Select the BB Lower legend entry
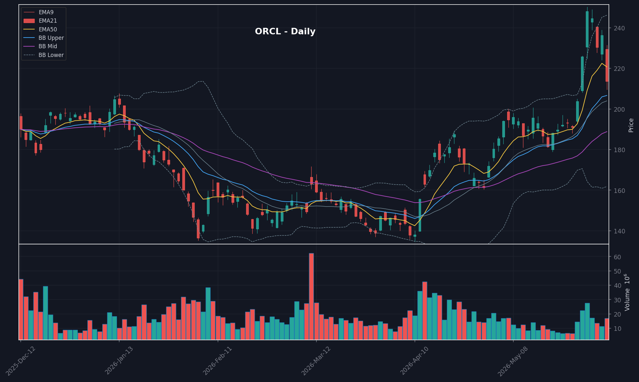639x382 pixels. click(44, 55)
